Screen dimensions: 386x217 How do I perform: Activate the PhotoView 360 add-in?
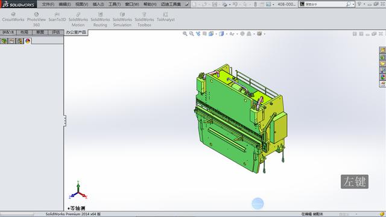pyautogui.click(x=36, y=19)
